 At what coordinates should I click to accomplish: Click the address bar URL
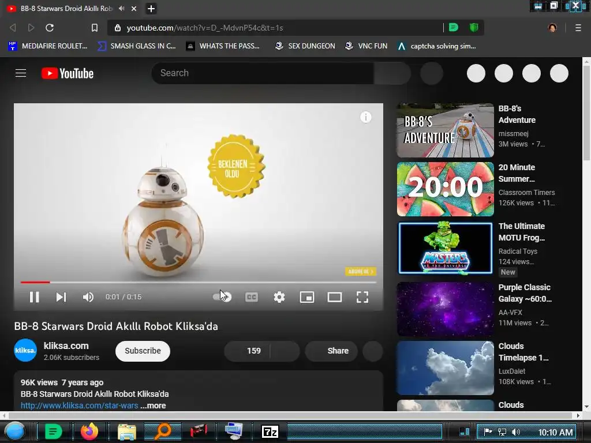205,28
